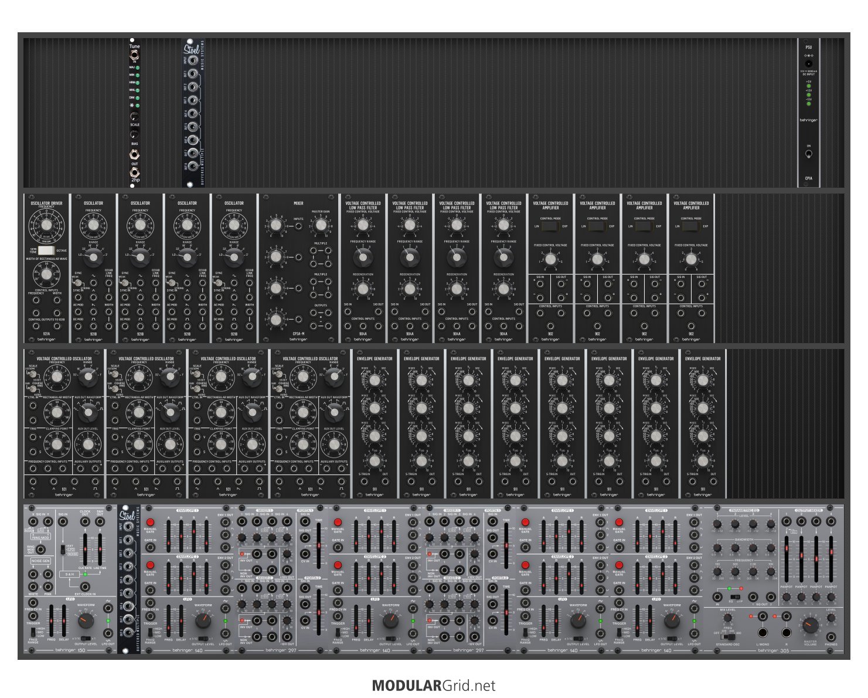Click first parametric EQ LEVEL knob on 305
The height and width of the screenshot is (698, 868).
717,524
